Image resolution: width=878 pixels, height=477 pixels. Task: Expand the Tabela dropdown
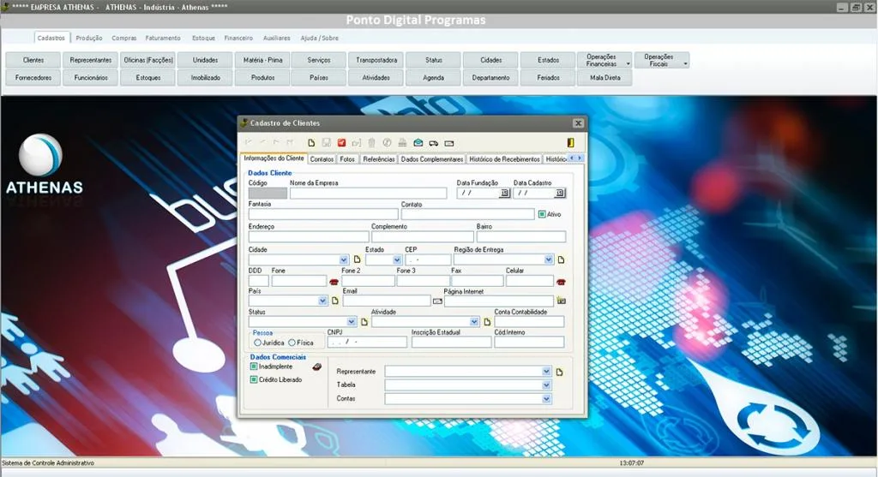[546, 385]
